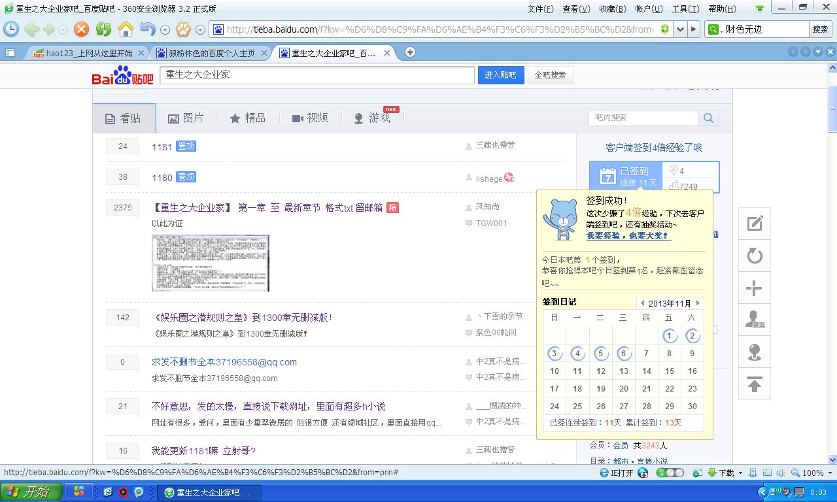Click the back-to-top arrow icon
Screen dimensions: 837x502
pyautogui.click(x=755, y=384)
